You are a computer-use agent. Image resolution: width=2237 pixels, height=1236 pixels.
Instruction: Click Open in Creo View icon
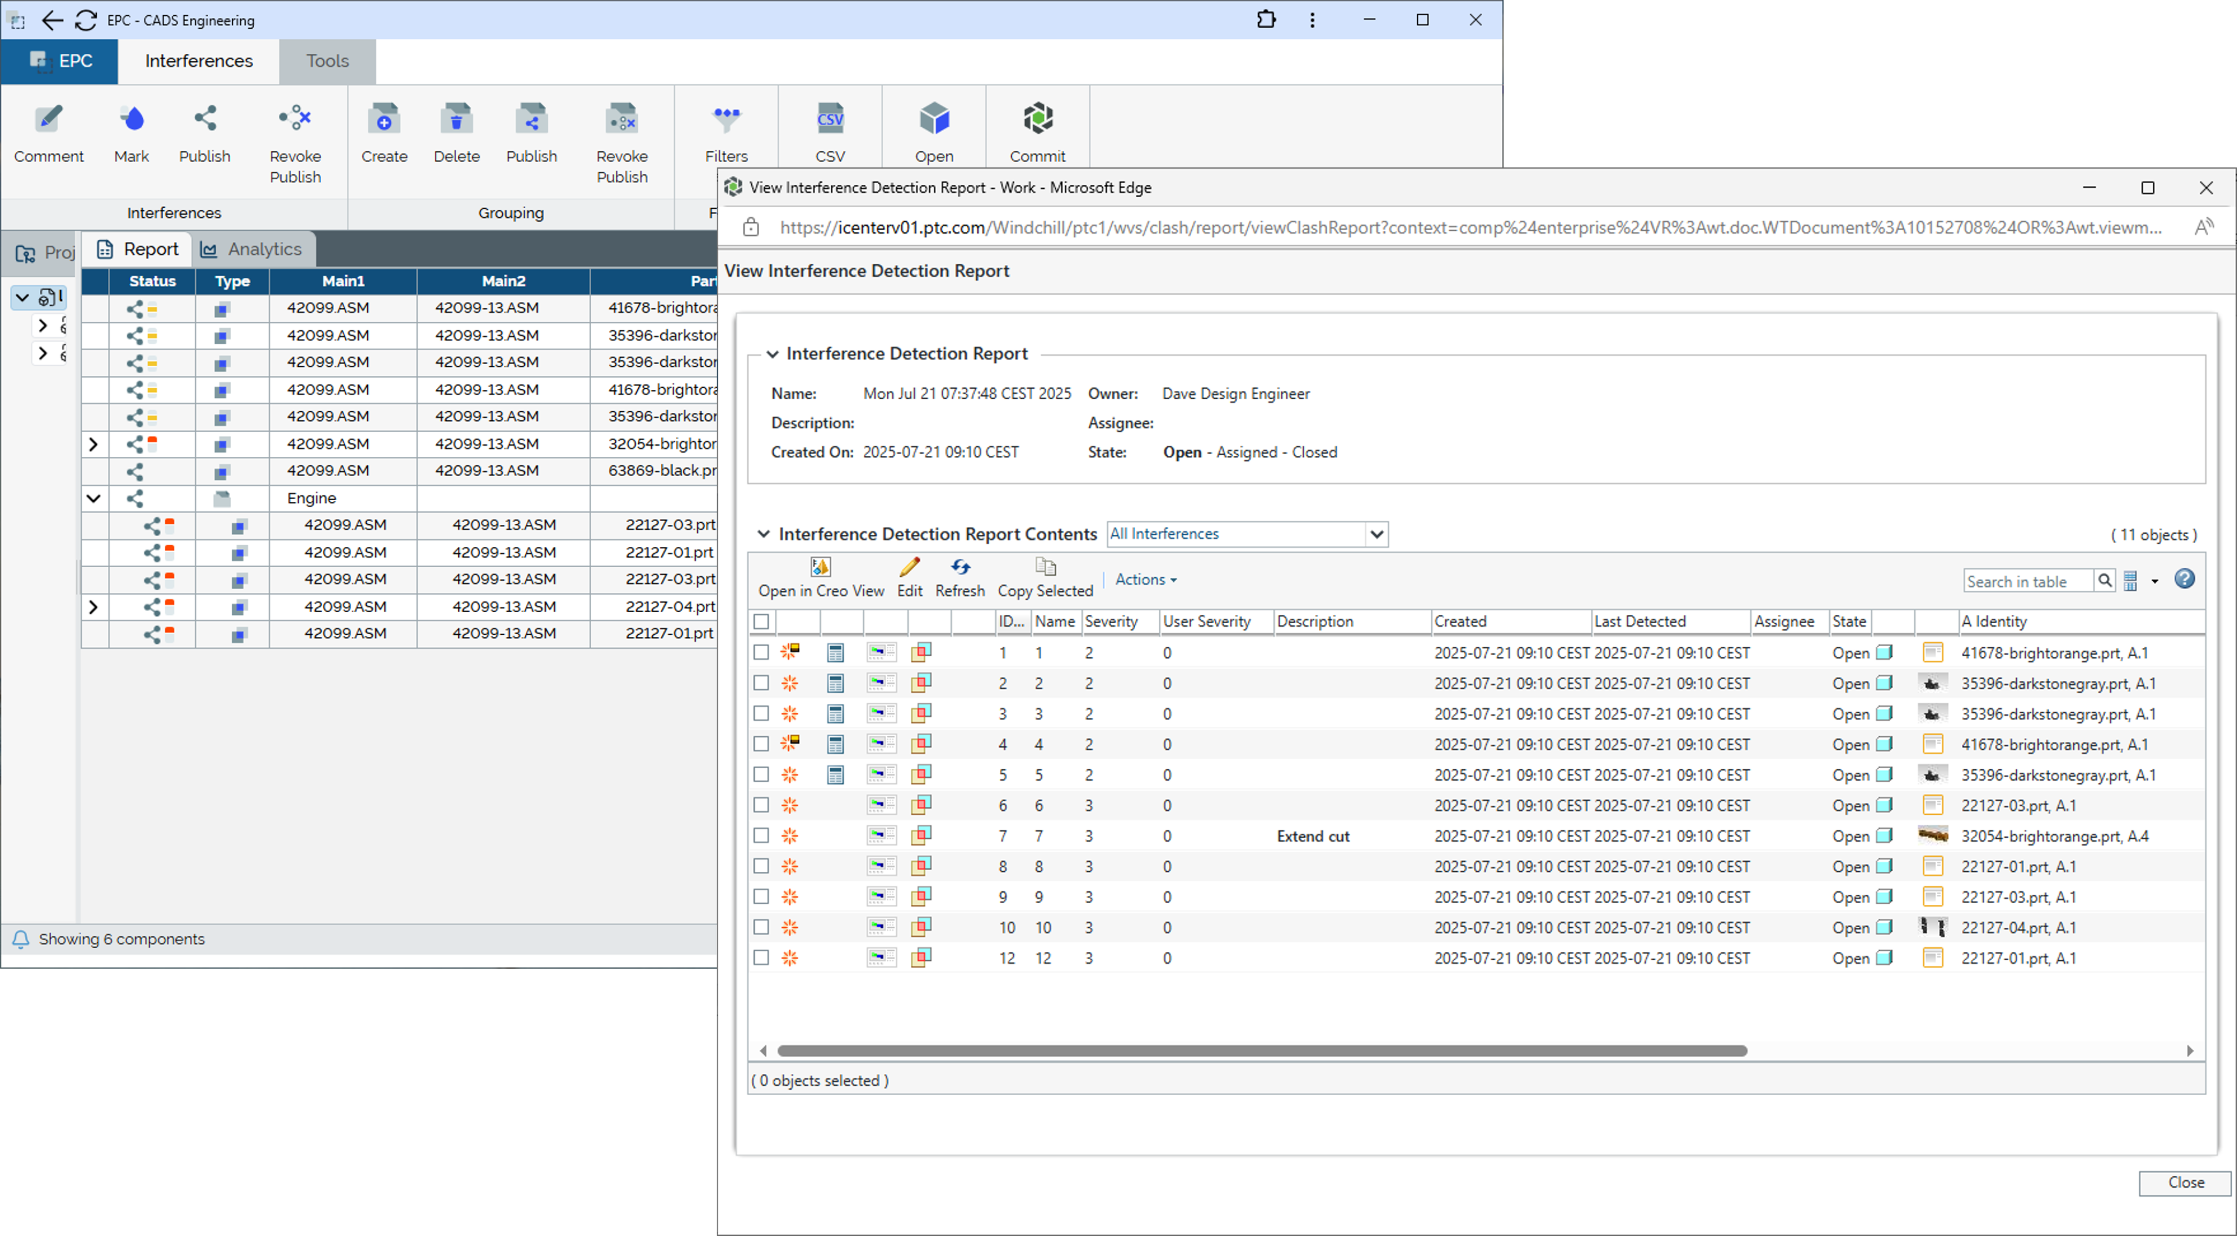coord(820,567)
